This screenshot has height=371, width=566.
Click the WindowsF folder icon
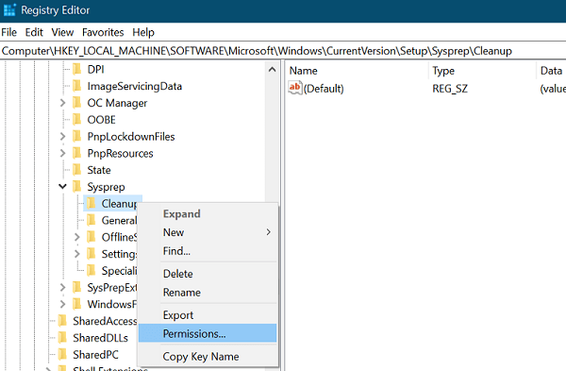click(77, 304)
